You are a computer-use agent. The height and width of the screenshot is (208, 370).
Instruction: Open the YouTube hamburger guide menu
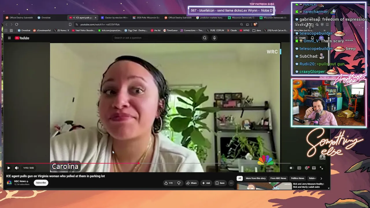coord(9,38)
